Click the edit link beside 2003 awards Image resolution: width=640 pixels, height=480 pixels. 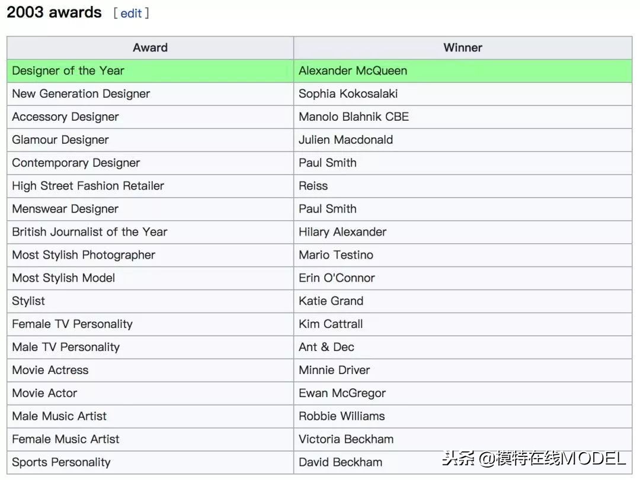pos(131,13)
